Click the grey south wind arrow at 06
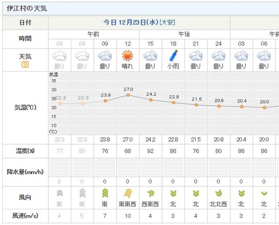279x225 pixels. tap(82, 193)
